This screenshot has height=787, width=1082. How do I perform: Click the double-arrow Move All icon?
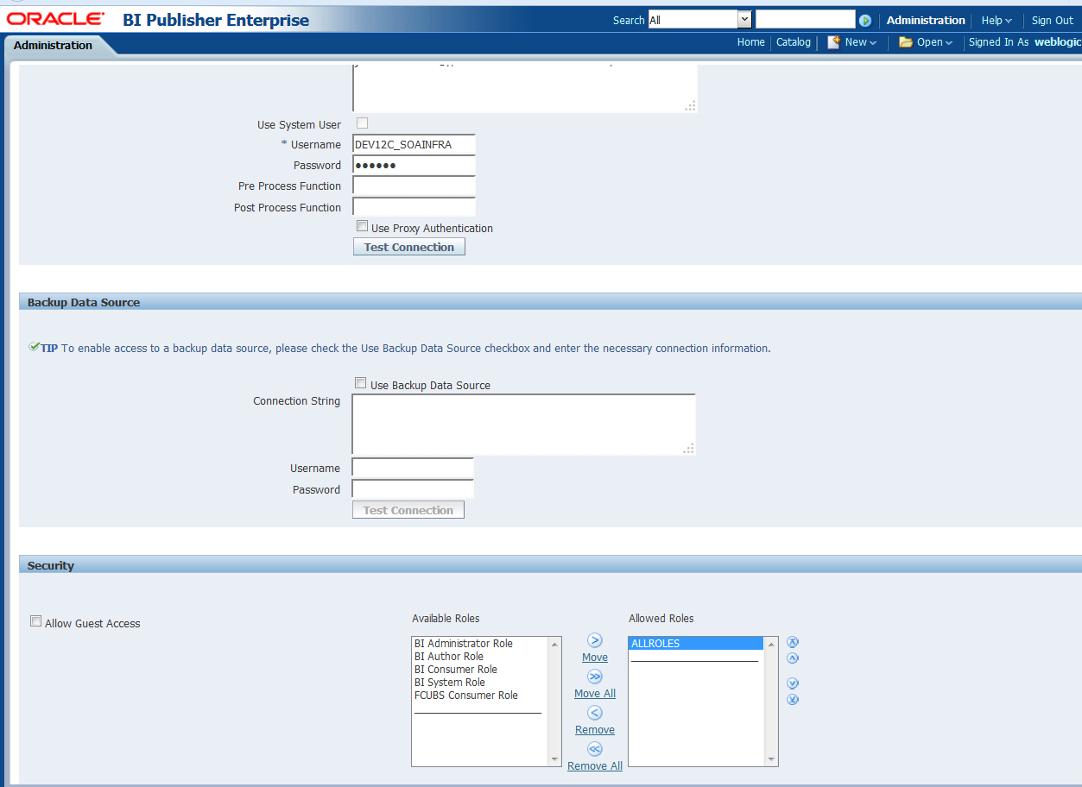click(595, 677)
